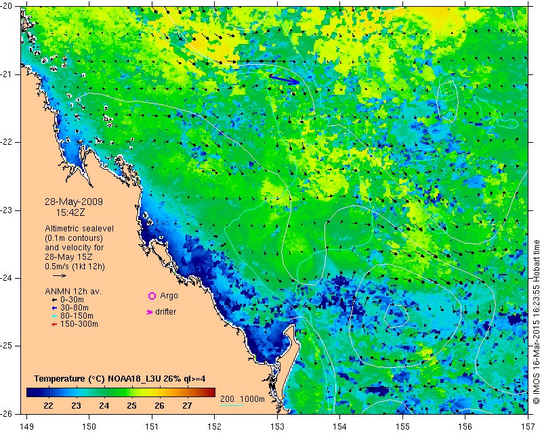Click the latitude axis label -21

point(6,74)
